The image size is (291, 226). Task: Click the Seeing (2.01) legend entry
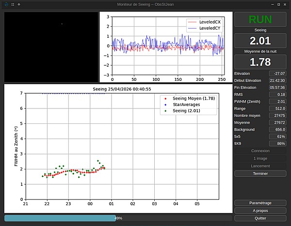pos(182,111)
